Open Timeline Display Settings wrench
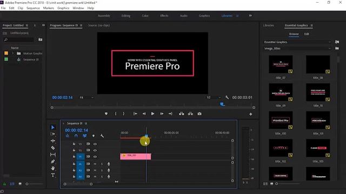 [102, 136]
